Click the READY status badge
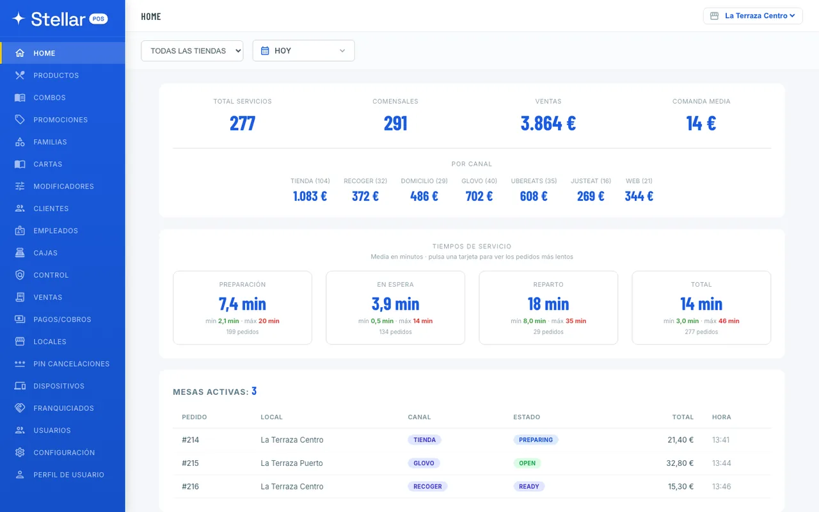 [x=529, y=486]
